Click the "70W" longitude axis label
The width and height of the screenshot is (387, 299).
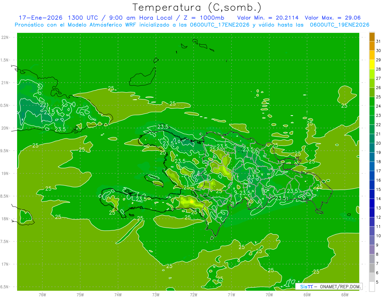click(x=269, y=294)
